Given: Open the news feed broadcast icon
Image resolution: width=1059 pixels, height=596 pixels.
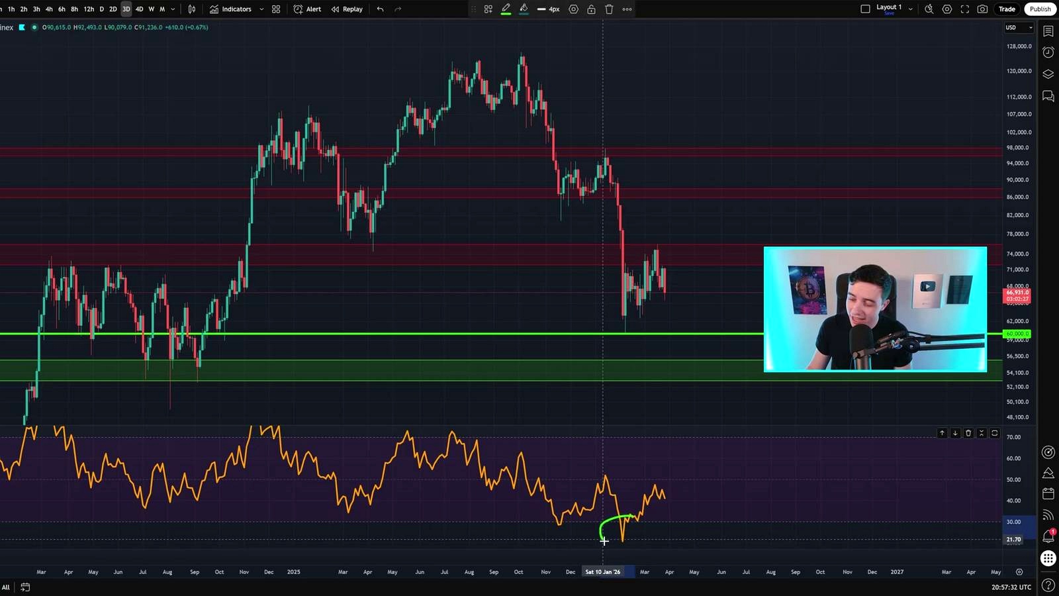Looking at the screenshot, I should point(1048,515).
